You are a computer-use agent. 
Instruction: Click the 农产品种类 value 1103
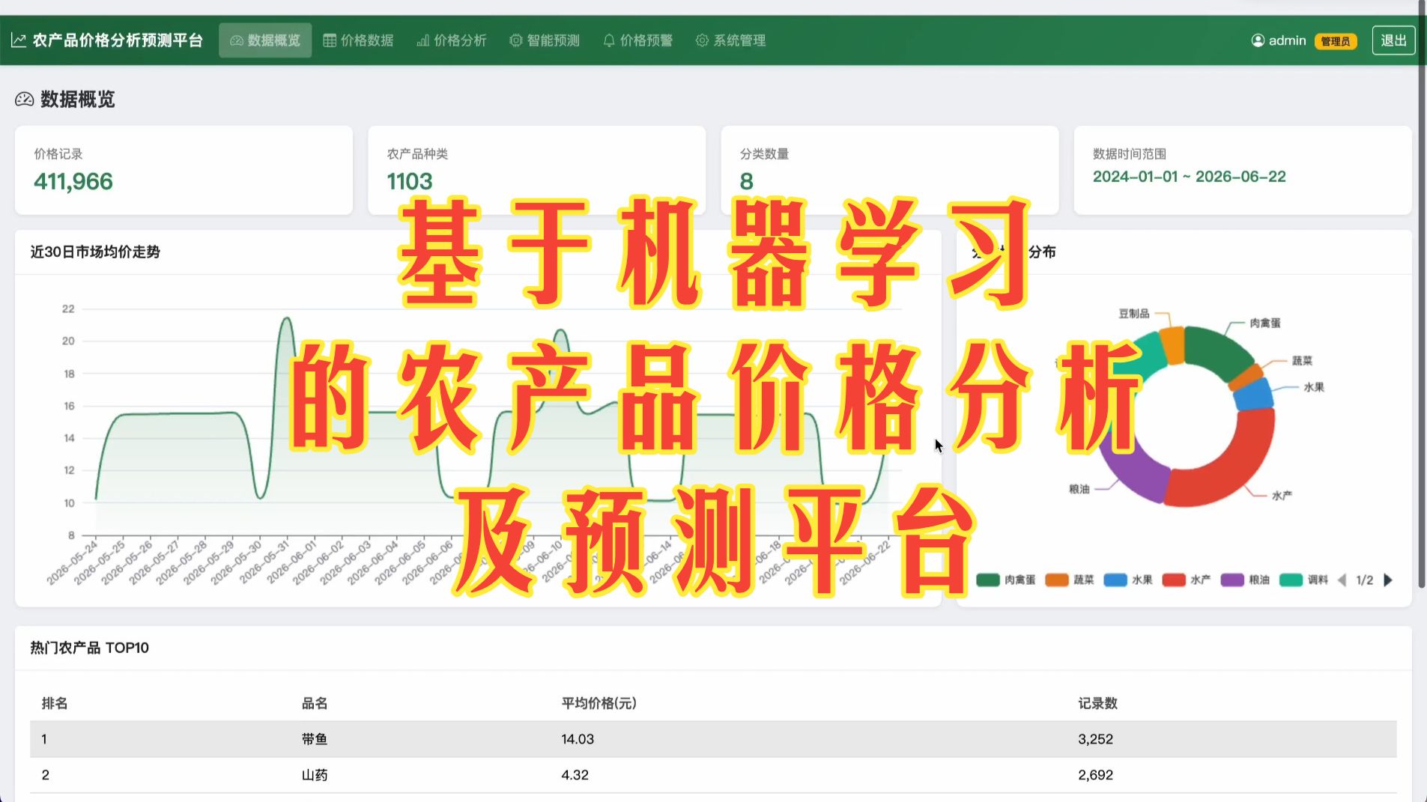pos(410,181)
